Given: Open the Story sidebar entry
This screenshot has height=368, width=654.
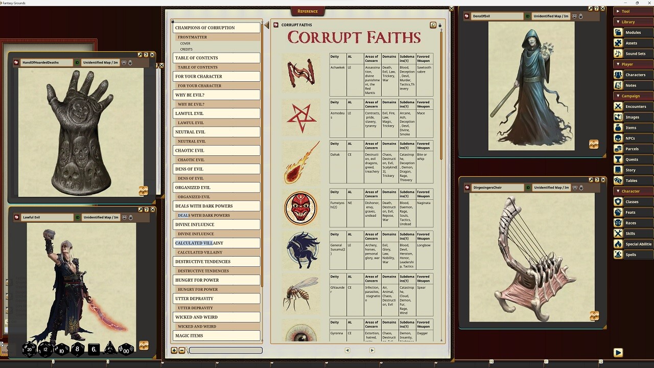Looking at the screenshot, I should coord(635,170).
